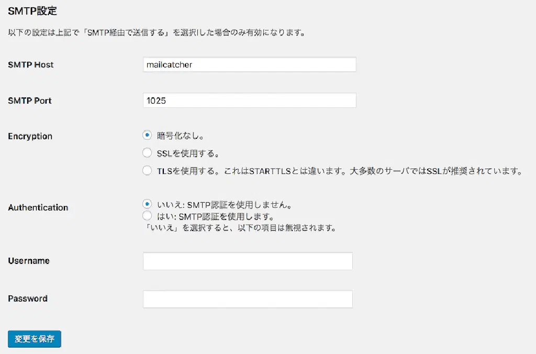Click the 'SMTP設定' section heading

(x=32, y=10)
